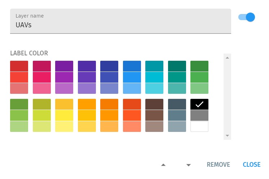Toggle the layer visibility switch
Viewport: 269px width, 179px height.
tap(247, 17)
